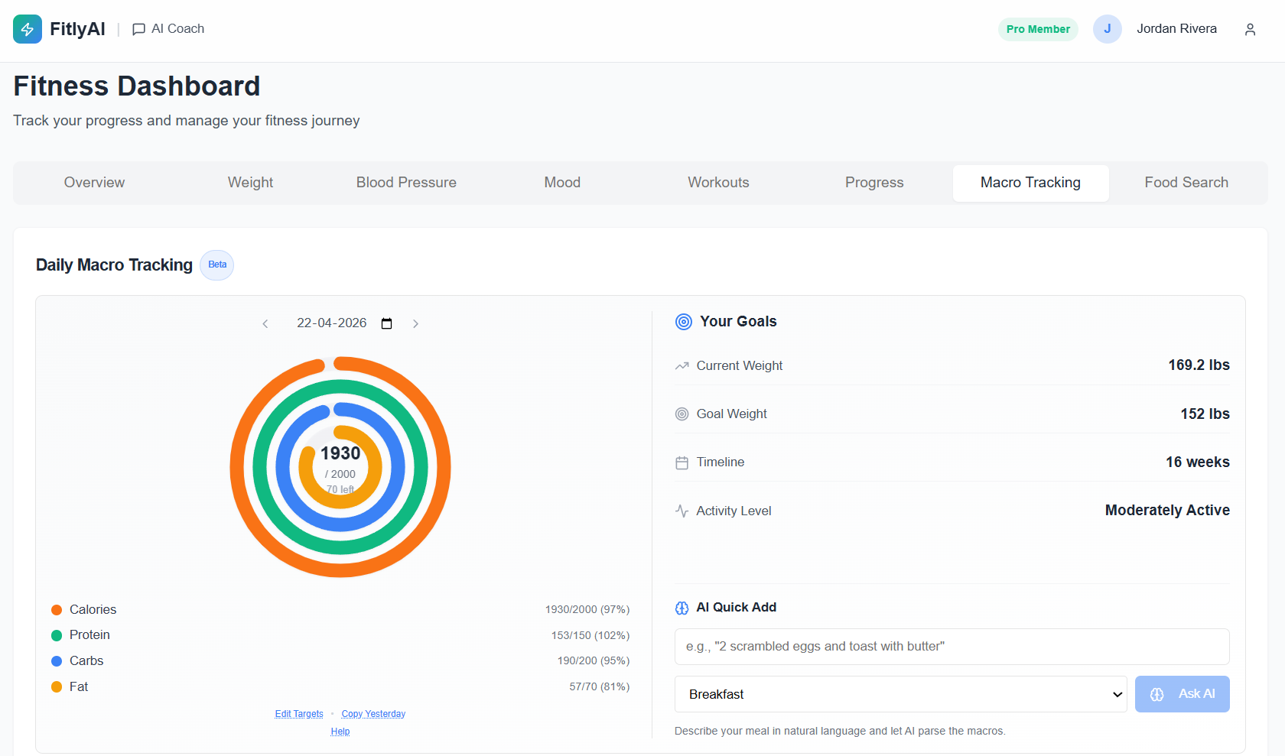Open the Blood Pressure tab
The height and width of the screenshot is (756, 1285).
point(406,182)
